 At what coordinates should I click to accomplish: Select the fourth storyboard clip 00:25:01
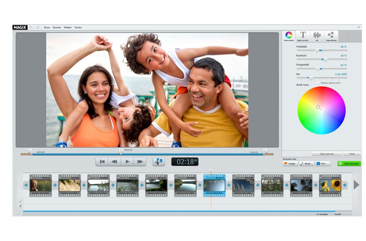point(127,185)
